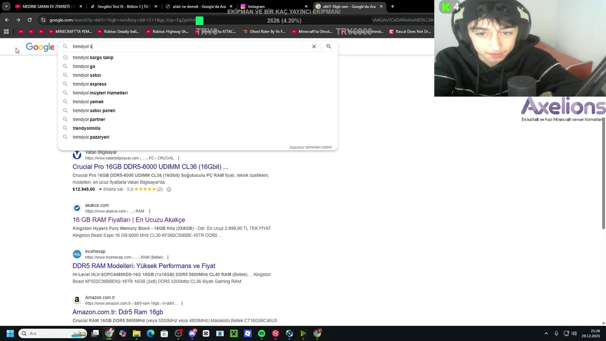The image size is (606, 341).
Task: Close the ddr5 16gb ram tab
Action: (381, 7)
